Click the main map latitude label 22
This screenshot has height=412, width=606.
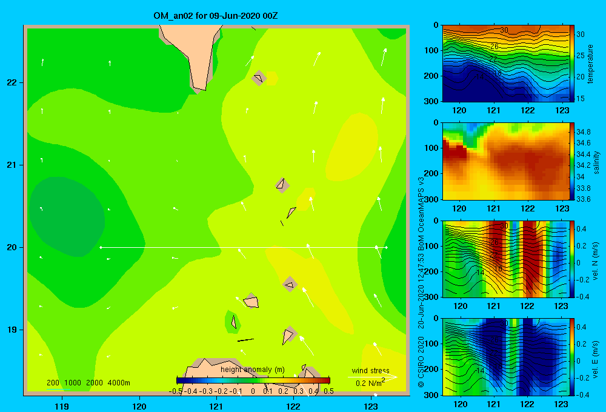[13, 83]
